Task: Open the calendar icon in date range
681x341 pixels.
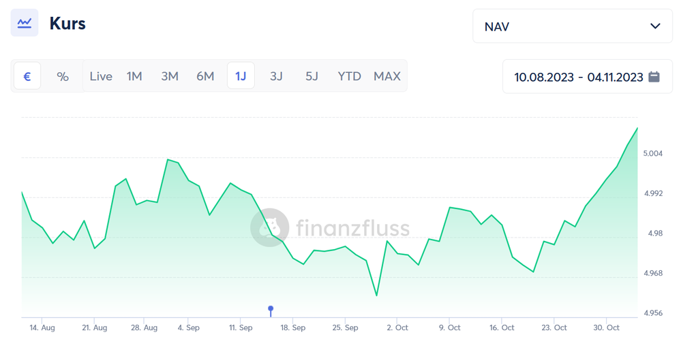Action: tap(654, 77)
